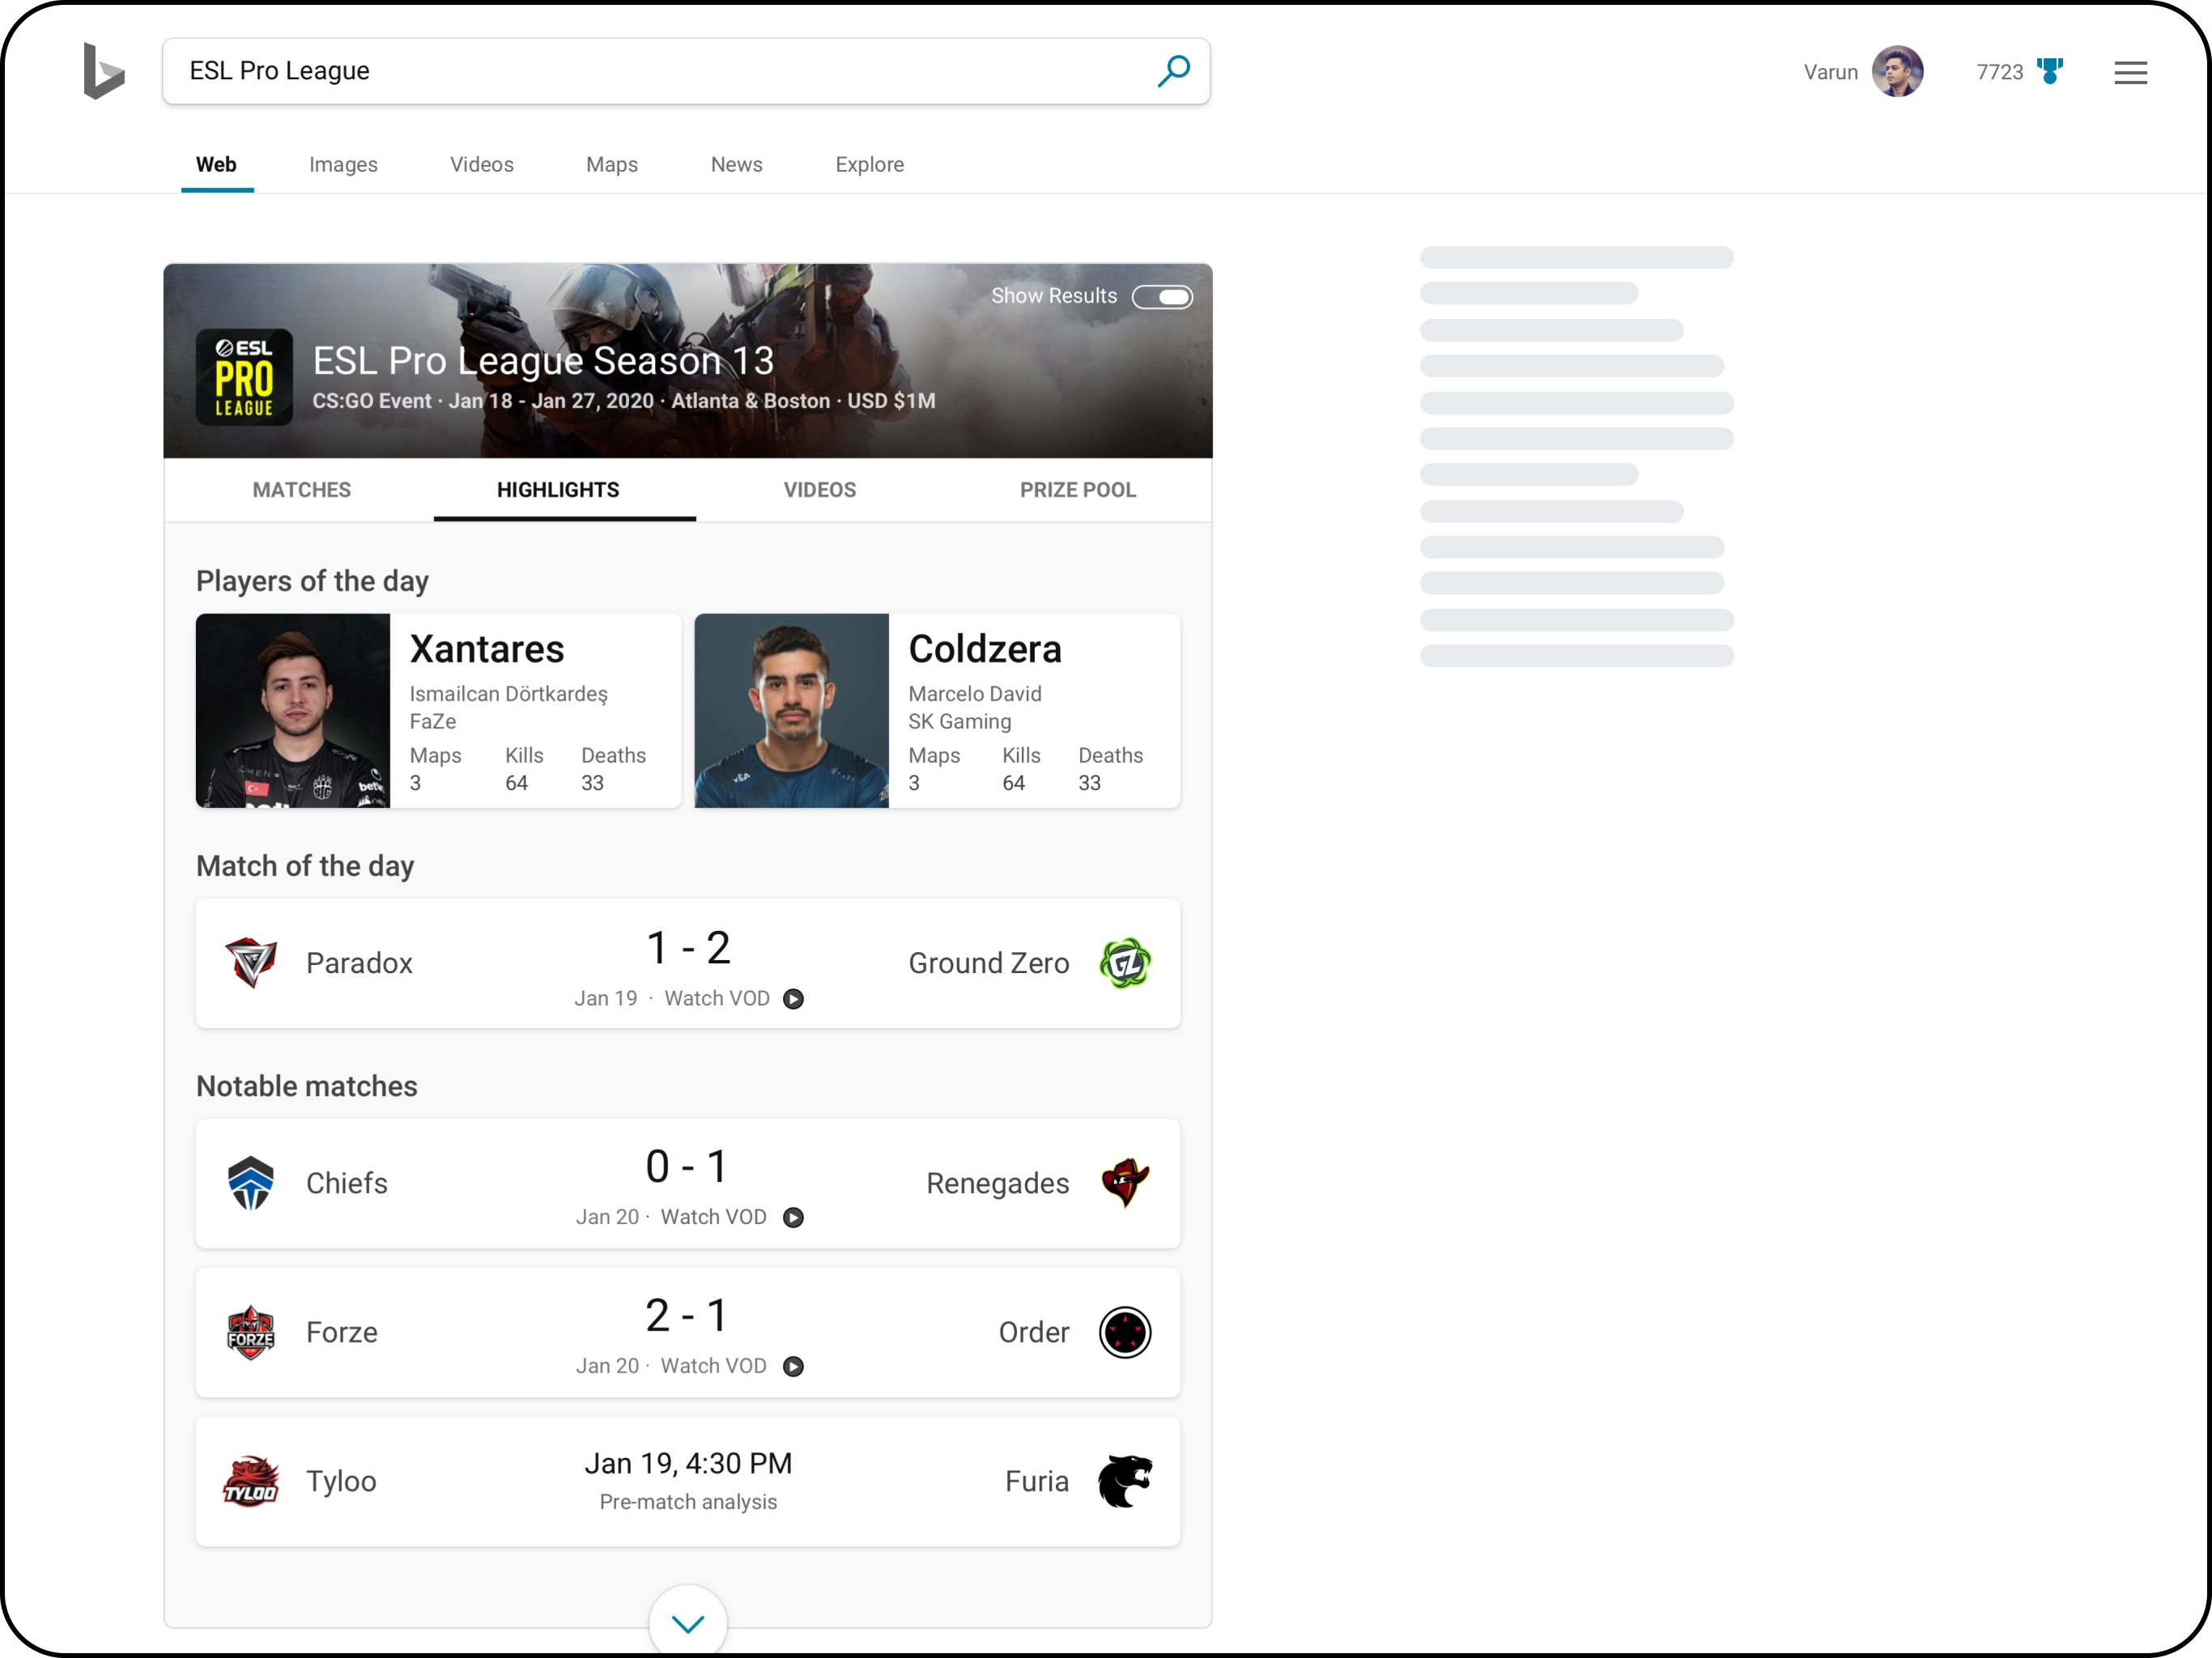Image resolution: width=2212 pixels, height=1658 pixels.
Task: Toggle the Show Results switch
Action: (1162, 296)
